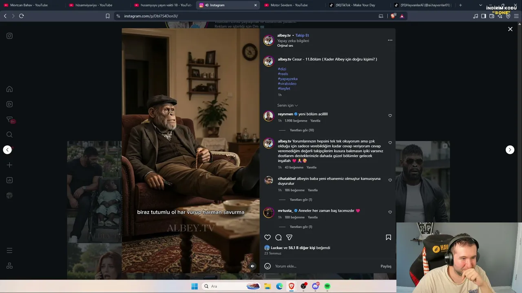Image resolution: width=522 pixels, height=293 pixels.
Task: Open Brave Rewards triangle icon
Action: tap(402, 16)
